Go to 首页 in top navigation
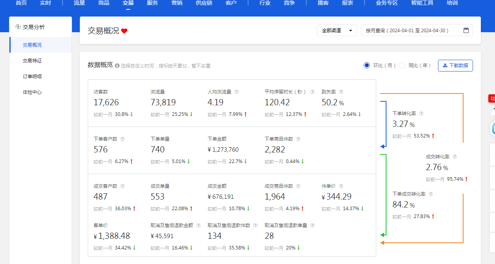This screenshot has height=264, width=495. (x=21, y=3)
